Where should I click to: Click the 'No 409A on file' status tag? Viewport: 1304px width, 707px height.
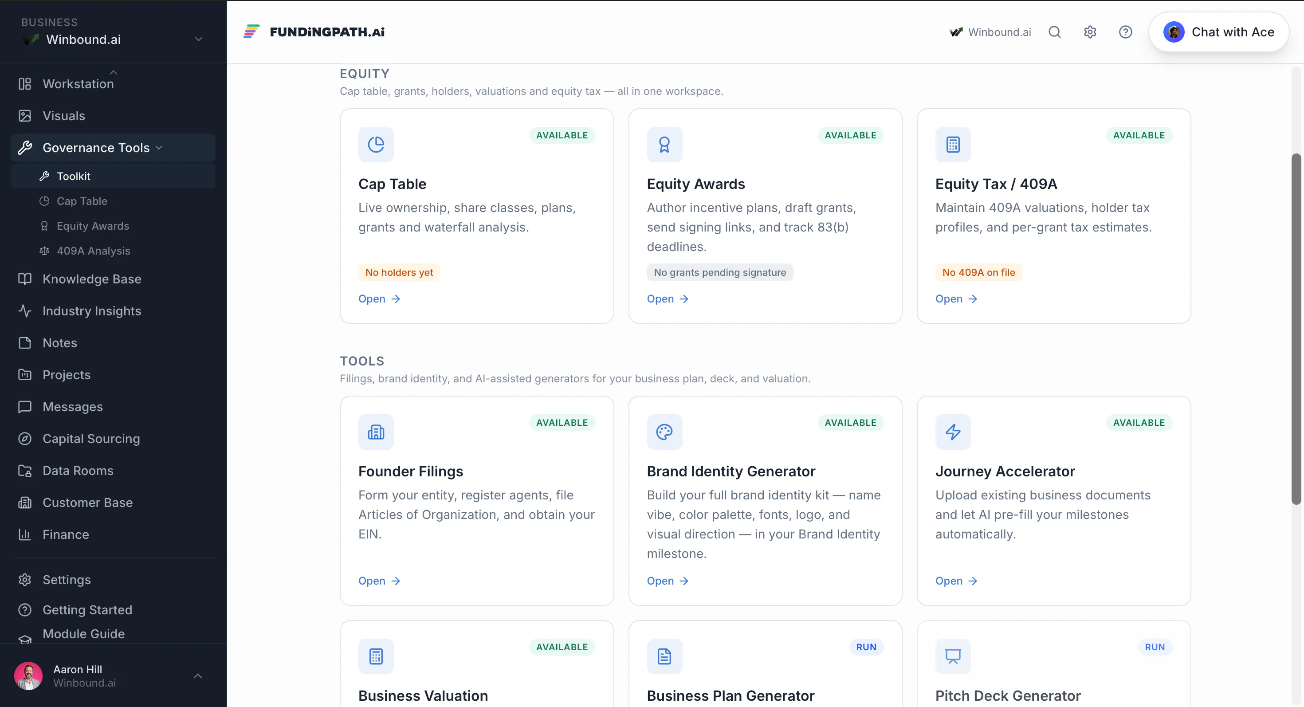pos(978,272)
